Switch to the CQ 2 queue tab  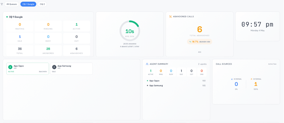pyautogui.click(x=42, y=4)
